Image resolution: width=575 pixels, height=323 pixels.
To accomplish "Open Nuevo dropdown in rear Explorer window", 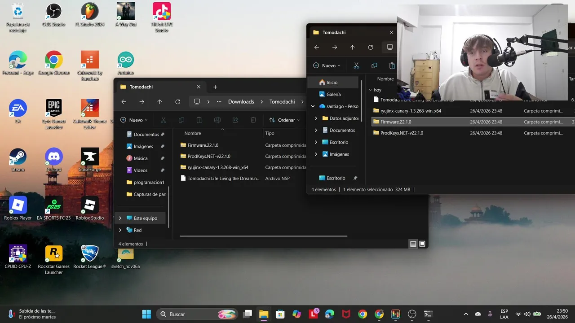I will tap(327, 65).
